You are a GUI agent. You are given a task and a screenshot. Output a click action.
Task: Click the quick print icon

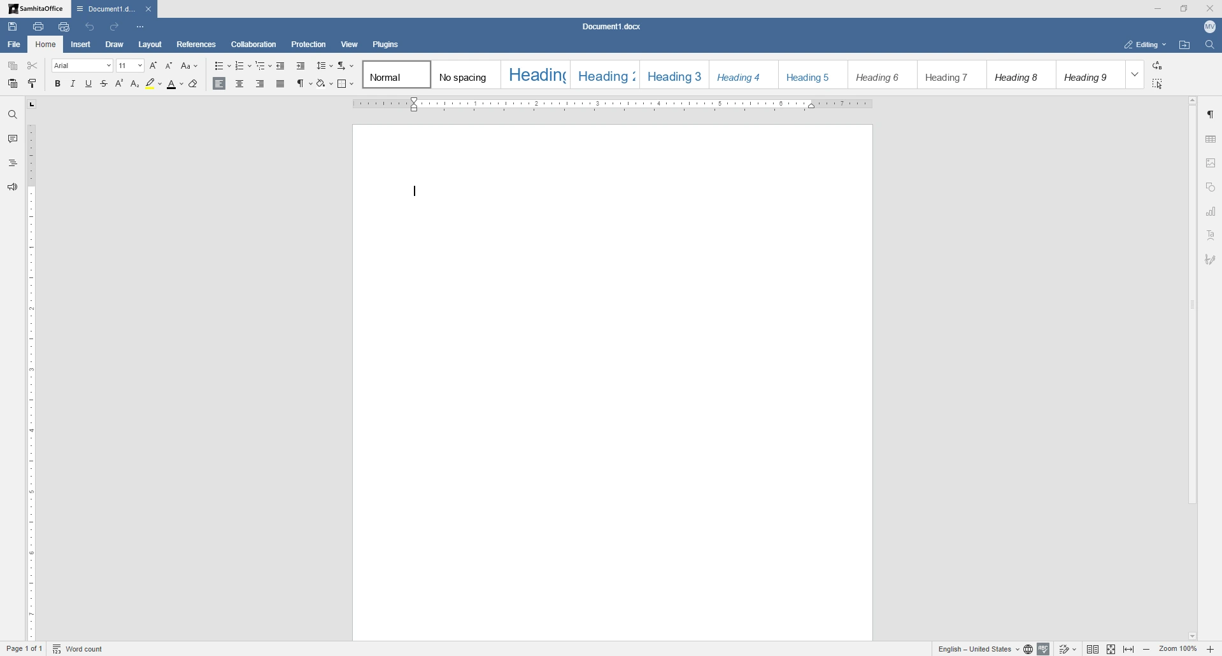[64, 27]
